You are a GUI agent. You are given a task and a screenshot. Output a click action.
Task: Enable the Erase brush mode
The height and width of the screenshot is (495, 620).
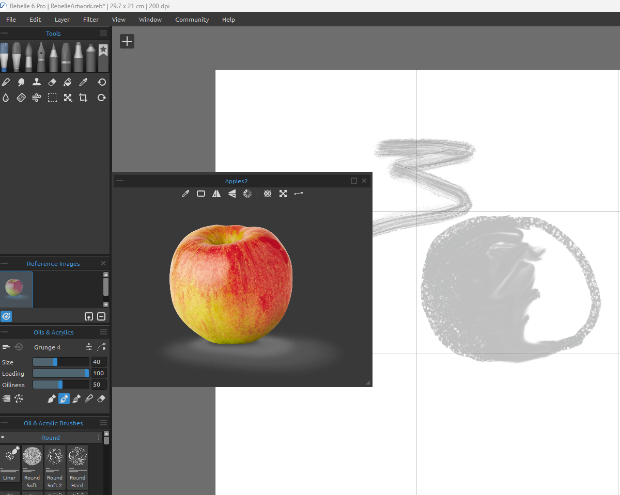(101, 398)
